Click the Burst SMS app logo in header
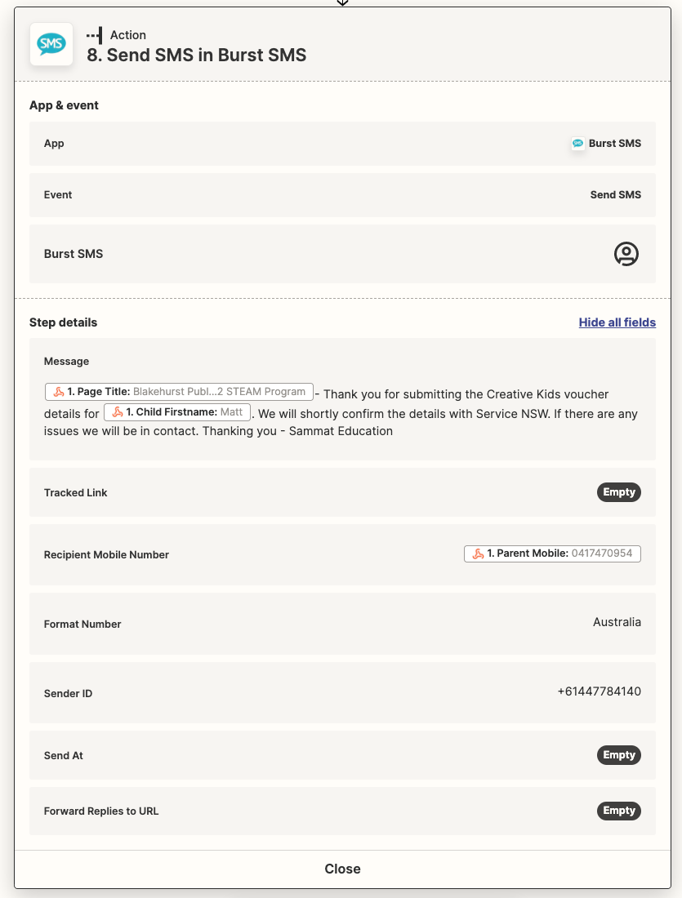Screen dimensions: 682x898 pos(51,44)
